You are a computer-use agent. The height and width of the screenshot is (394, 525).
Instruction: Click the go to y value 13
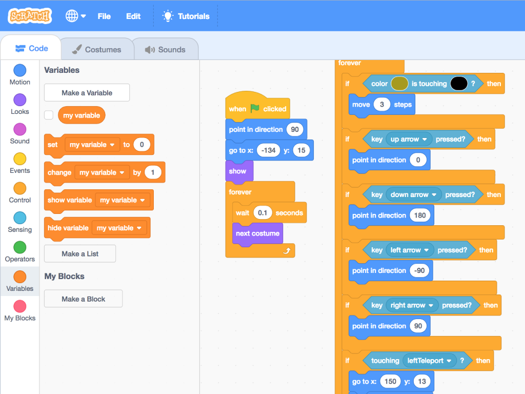tap(422, 382)
